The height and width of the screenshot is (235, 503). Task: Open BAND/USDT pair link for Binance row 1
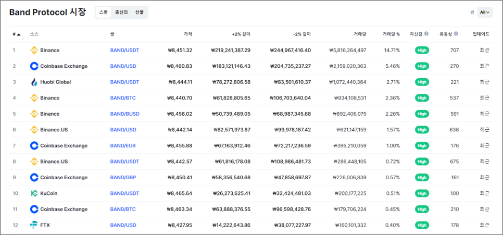click(124, 50)
